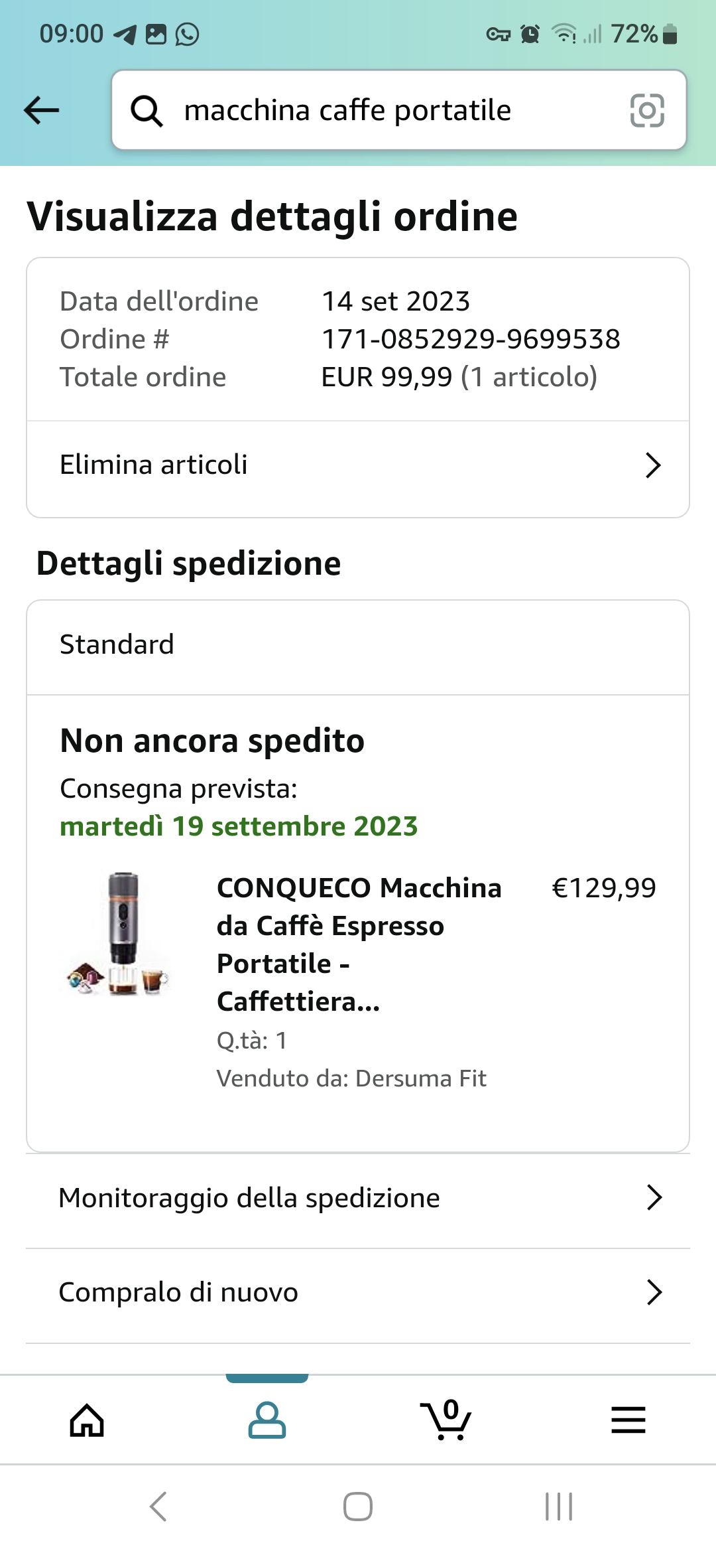Tap the order number 171-0852929-9699538
The width and height of the screenshot is (716, 1553).
(471, 339)
